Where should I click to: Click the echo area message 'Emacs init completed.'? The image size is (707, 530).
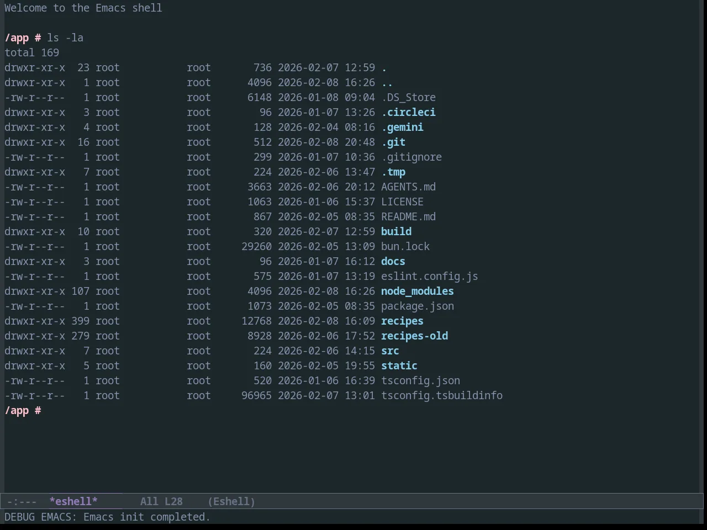pos(147,517)
